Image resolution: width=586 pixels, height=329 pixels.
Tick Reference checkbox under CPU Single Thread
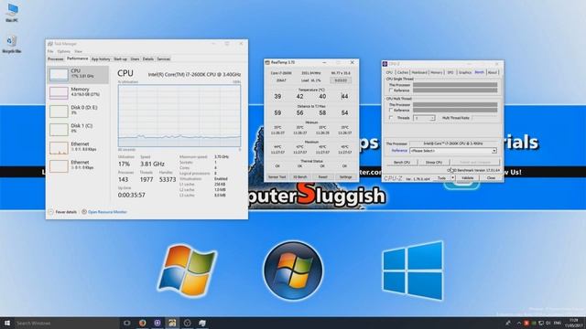pyautogui.click(x=391, y=90)
